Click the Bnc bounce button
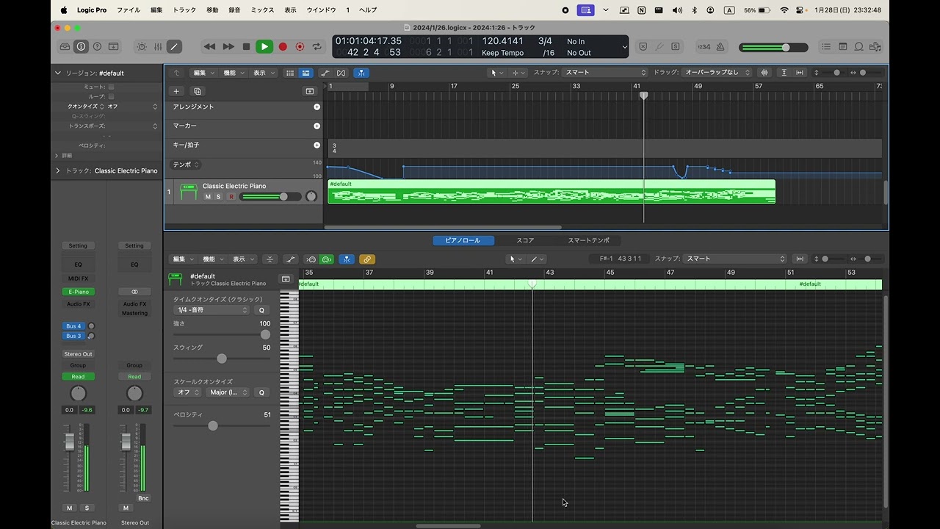The image size is (940, 529). point(143,498)
